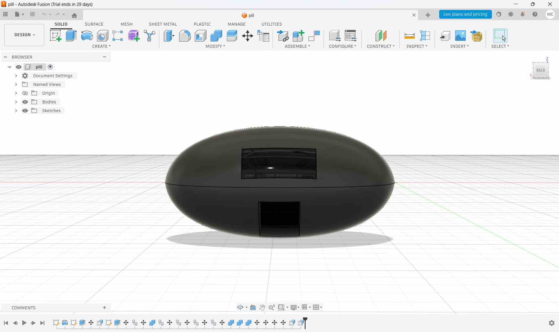Select the Orbit tool in the navigation bar
The image size is (559, 332).
click(240, 307)
